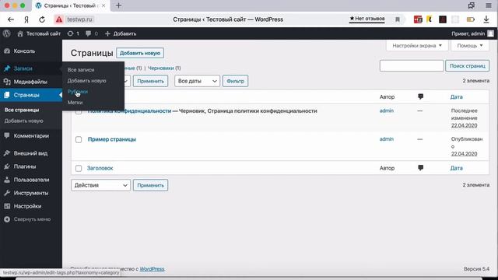The image size is (498, 280).
Task: Click Поиск страниц button
Action: [x=467, y=65]
